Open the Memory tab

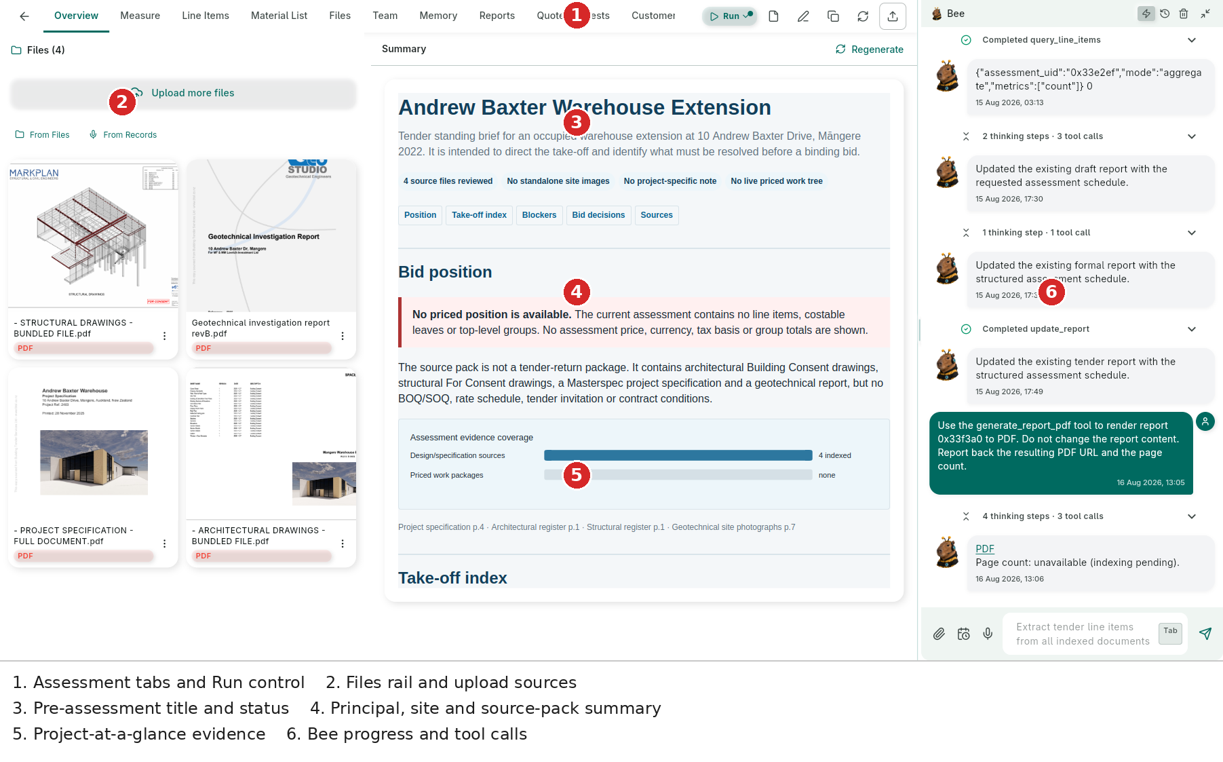(x=438, y=16)
